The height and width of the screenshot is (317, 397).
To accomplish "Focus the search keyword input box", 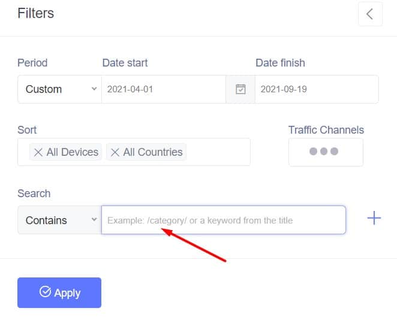I will [x=224, y=220].
